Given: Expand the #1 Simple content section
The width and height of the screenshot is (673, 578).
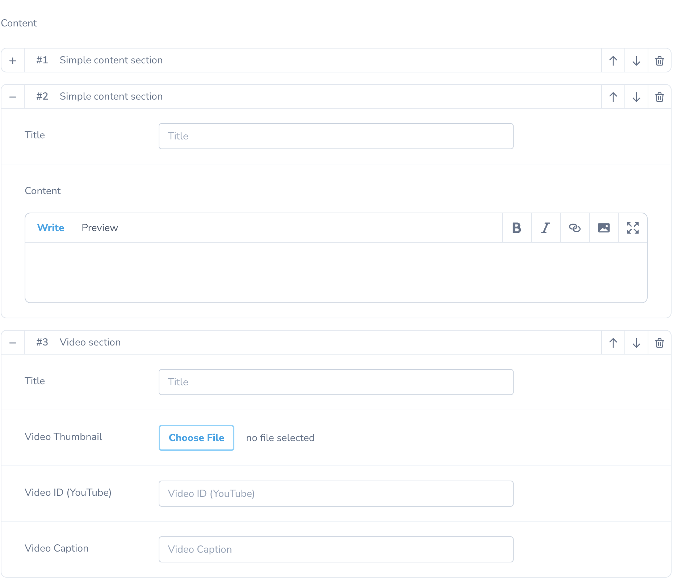Looking at the screenshot, I should click(13, 60).
